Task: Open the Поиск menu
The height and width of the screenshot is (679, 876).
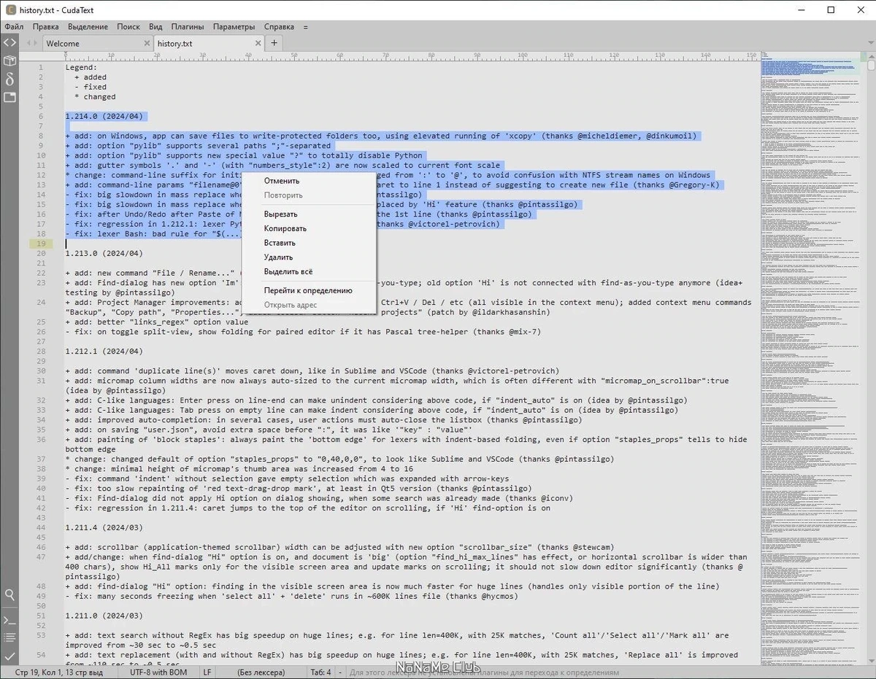Action: click(128, 26)
